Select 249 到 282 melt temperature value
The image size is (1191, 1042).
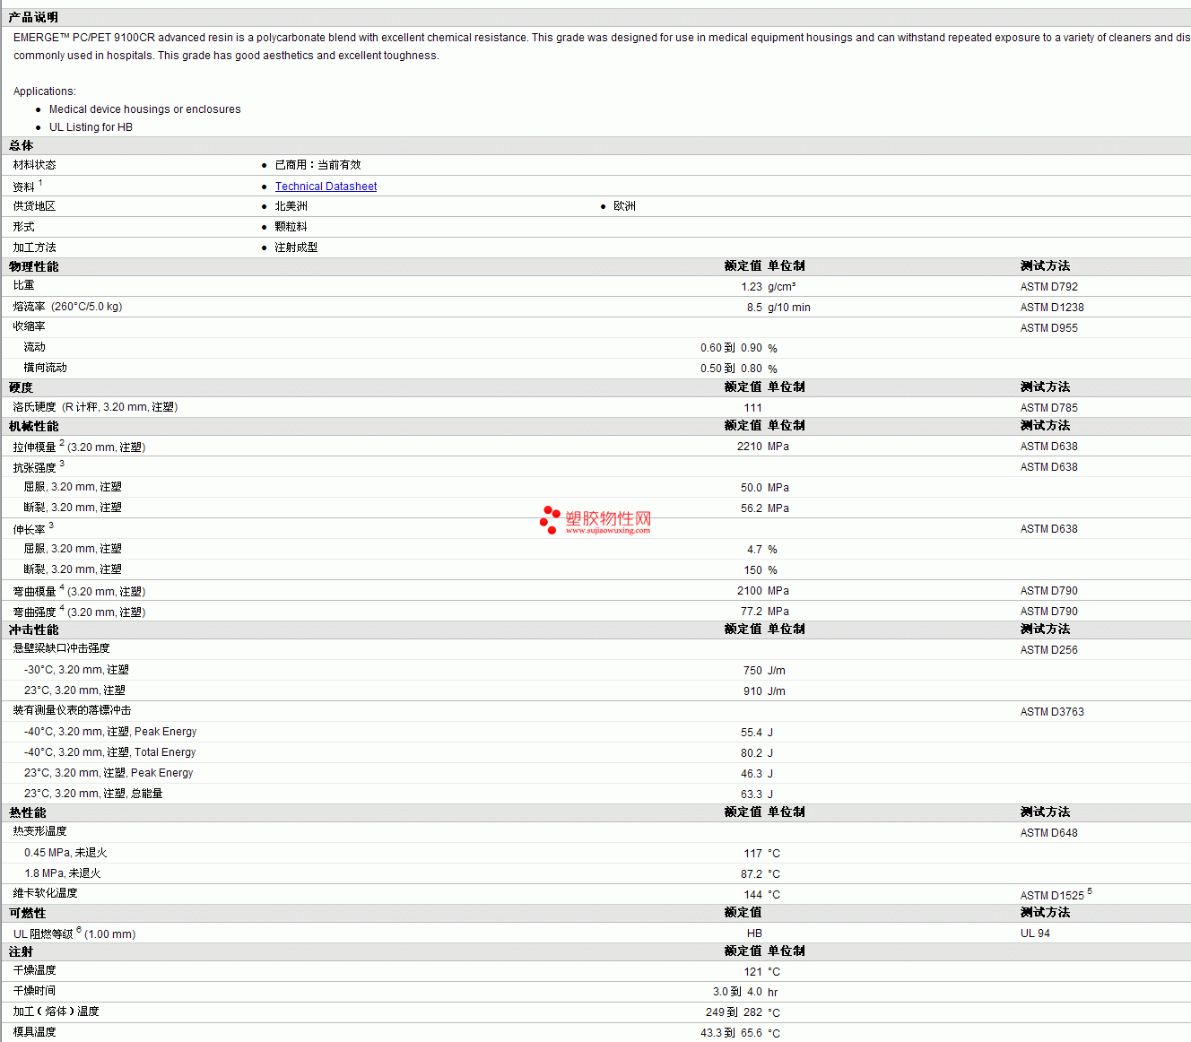point(734,1012)
